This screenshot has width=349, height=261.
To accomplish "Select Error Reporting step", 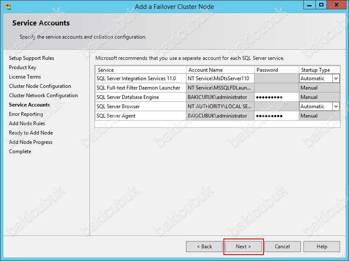I will click(26, 114).
